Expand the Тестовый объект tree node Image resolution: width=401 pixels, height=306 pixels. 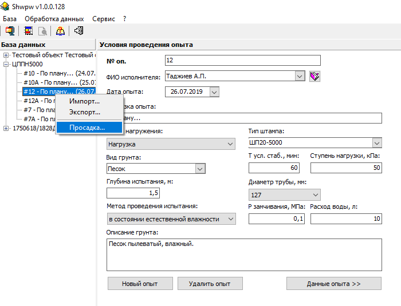tap(6, 55)
